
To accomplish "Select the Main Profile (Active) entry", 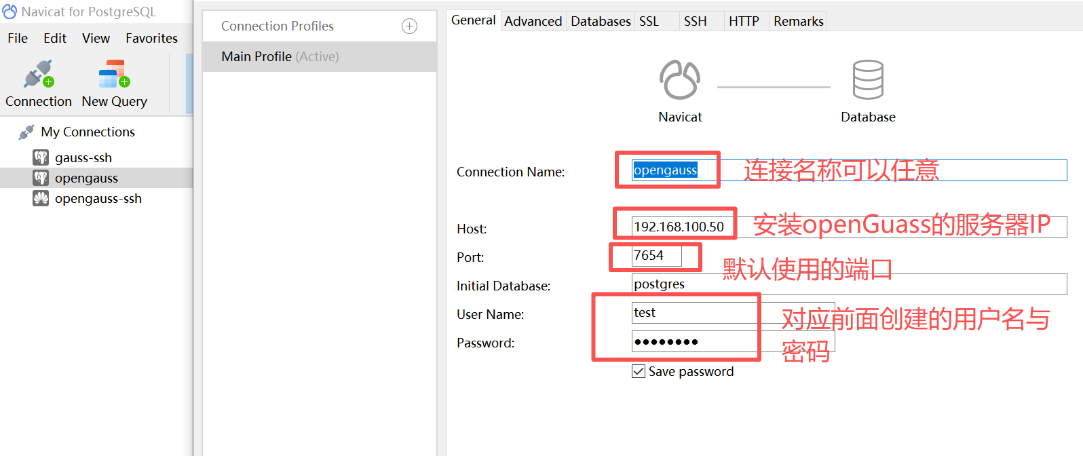I will tap(320, 56).
